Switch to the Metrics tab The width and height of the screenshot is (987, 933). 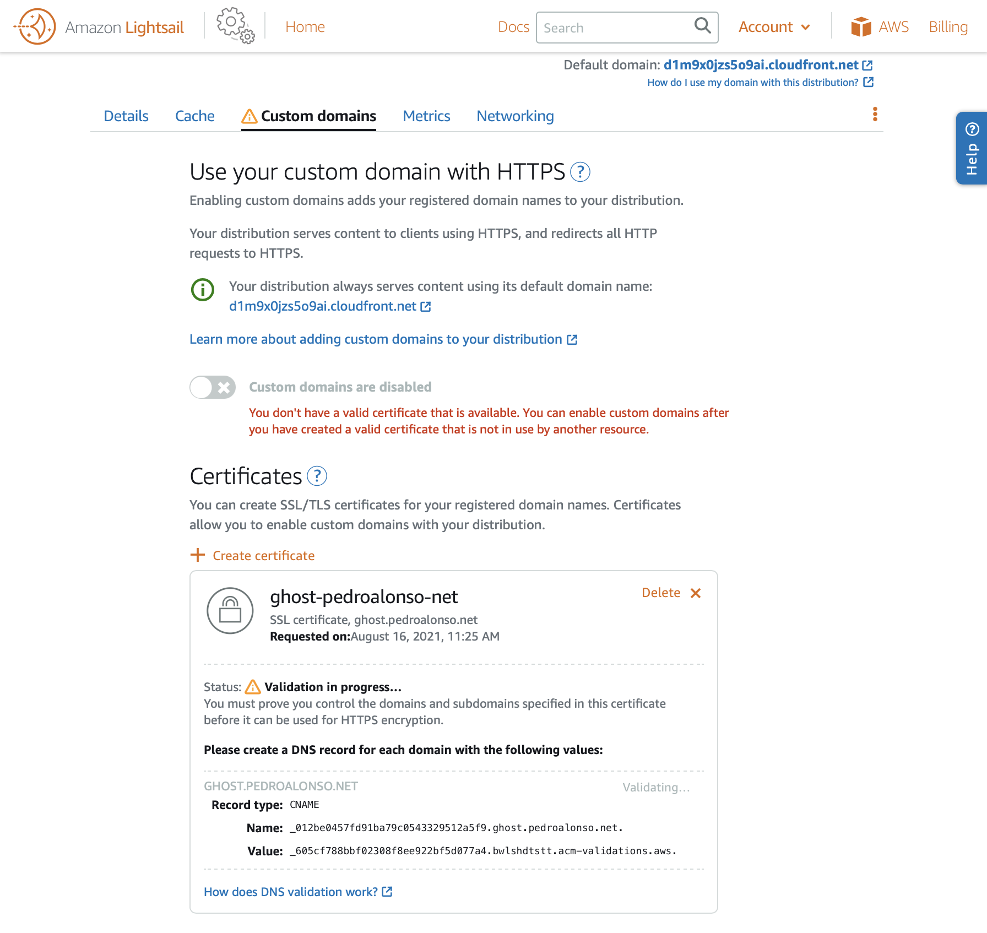pyautogui.click(x=426, y=116)
